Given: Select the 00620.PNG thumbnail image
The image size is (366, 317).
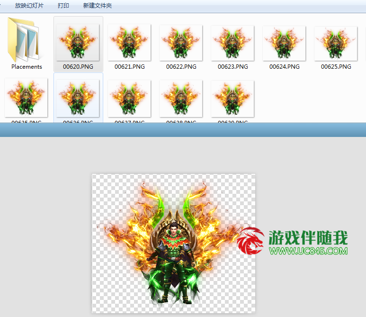Looking at the screenshot, I should coord(78,42).
